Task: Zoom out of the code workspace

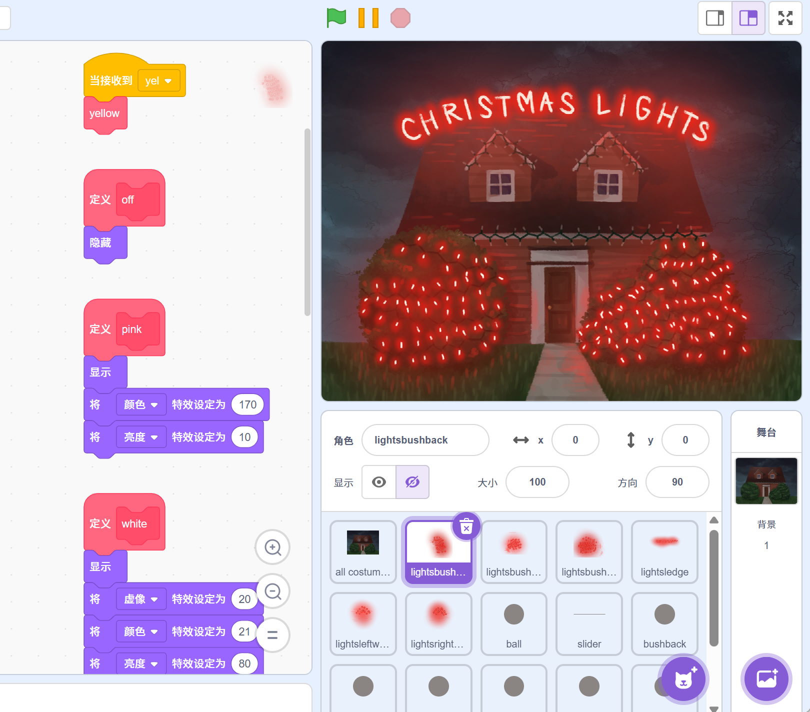Action: point(272,591)
